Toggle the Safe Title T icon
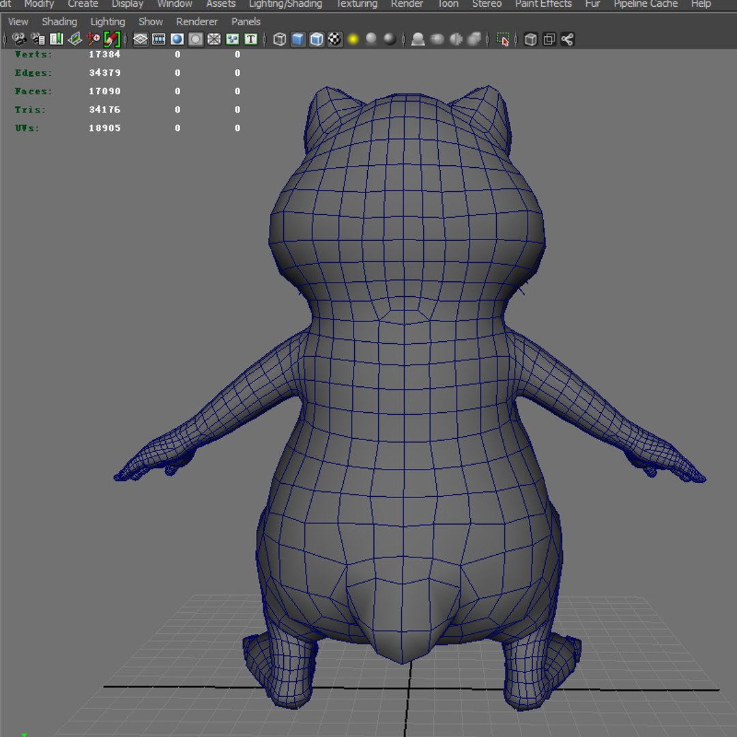The height and width of the screenshot is (737, 737). [251, 39]
